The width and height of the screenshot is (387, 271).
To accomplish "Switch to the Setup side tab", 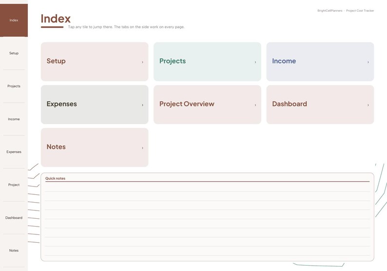I will pos(14,53).
